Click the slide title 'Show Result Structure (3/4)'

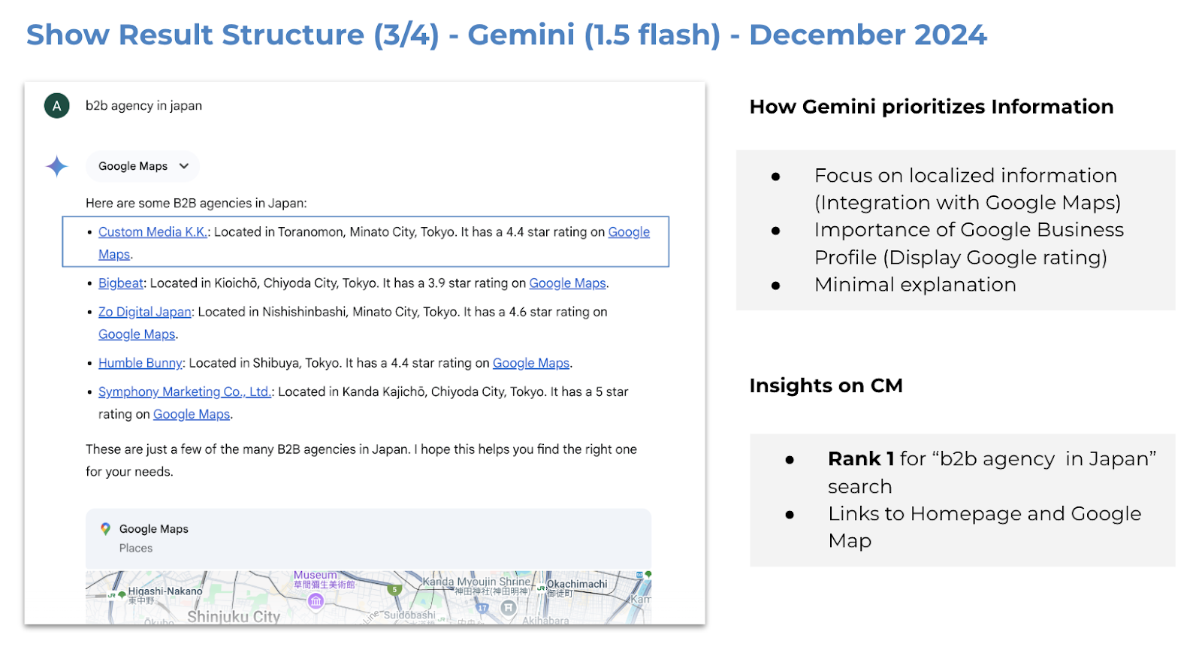pyautogui.click(x=233, y=35)
